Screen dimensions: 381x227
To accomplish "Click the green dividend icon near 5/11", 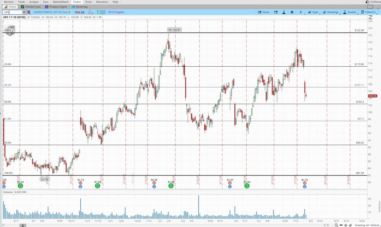I will pyautogui.click(x=247, y=186).
